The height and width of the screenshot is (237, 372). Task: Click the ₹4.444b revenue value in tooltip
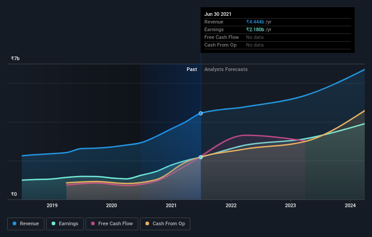tap(255, 22)
